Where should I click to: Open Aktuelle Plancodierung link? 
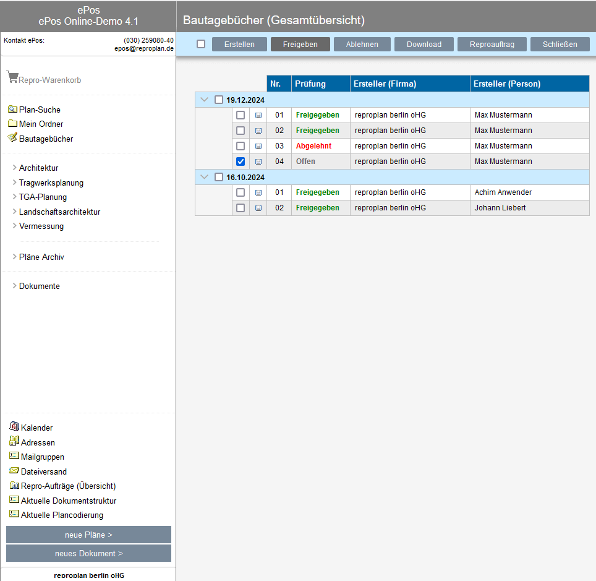tap(62, 515)
